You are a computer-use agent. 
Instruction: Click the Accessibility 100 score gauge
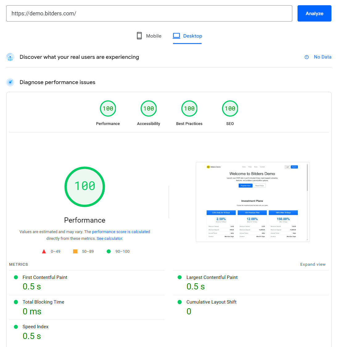tap(148, 108)
